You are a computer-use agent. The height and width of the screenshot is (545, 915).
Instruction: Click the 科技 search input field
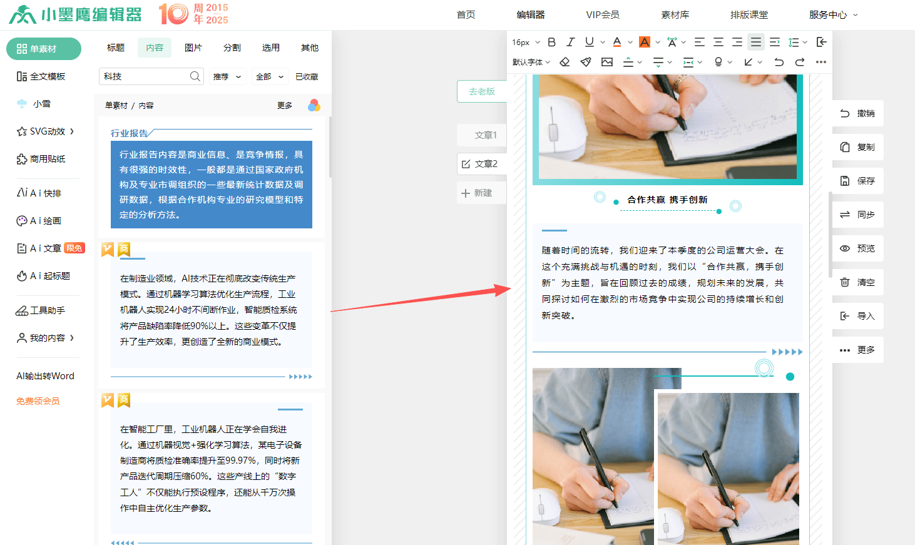[145, 76]
